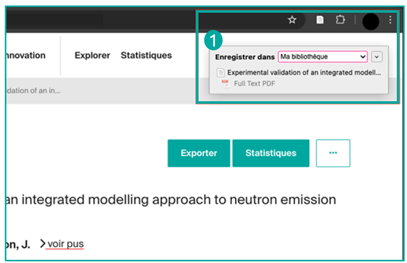Click the Zotero Connector page icon

[x=321, y=20]
